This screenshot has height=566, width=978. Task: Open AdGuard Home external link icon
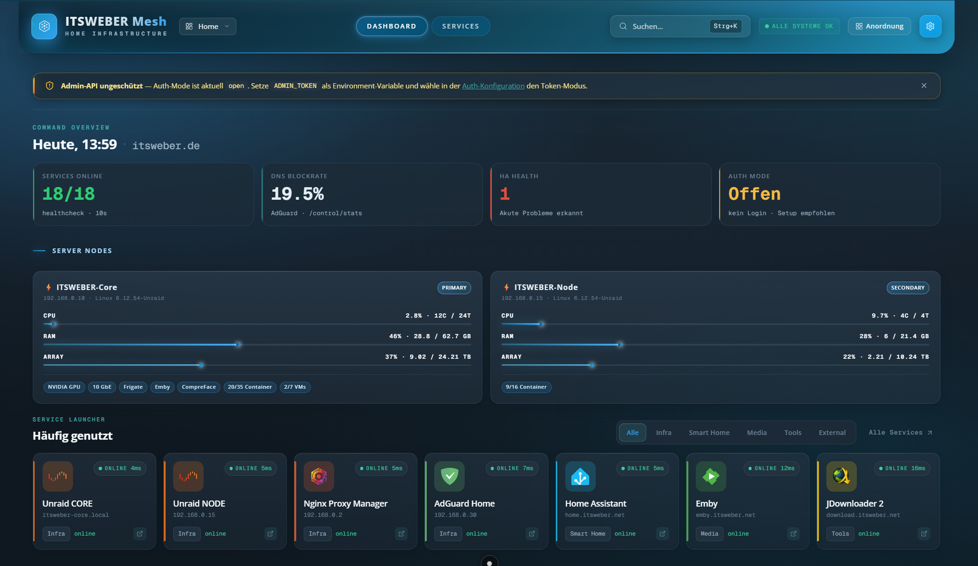point(532,534)
